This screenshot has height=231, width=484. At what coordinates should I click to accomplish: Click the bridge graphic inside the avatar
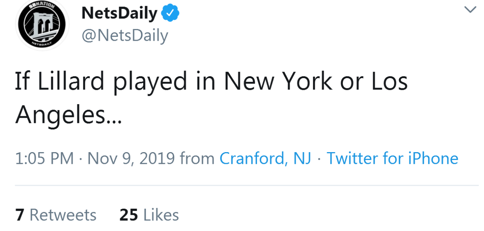point(42,27)
